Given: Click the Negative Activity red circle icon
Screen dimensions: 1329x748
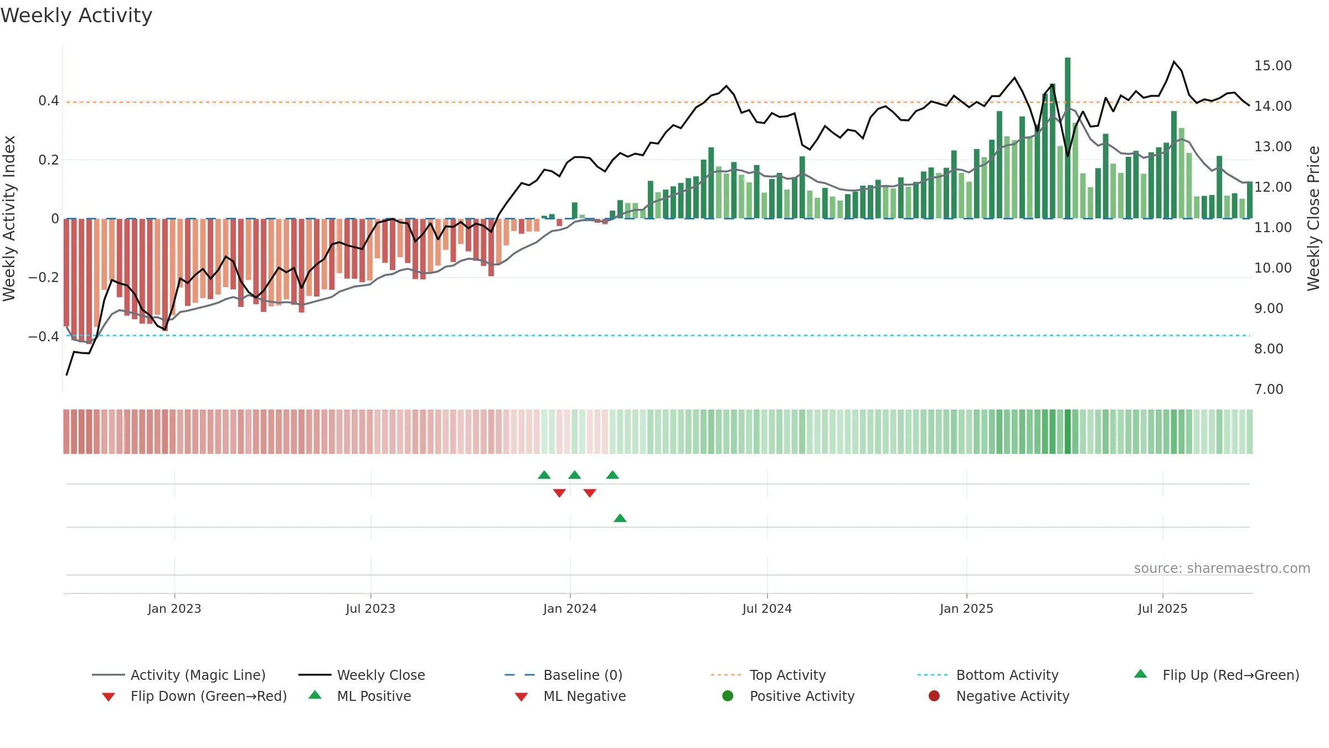Looking at the screenshot, I should [934, 696].
